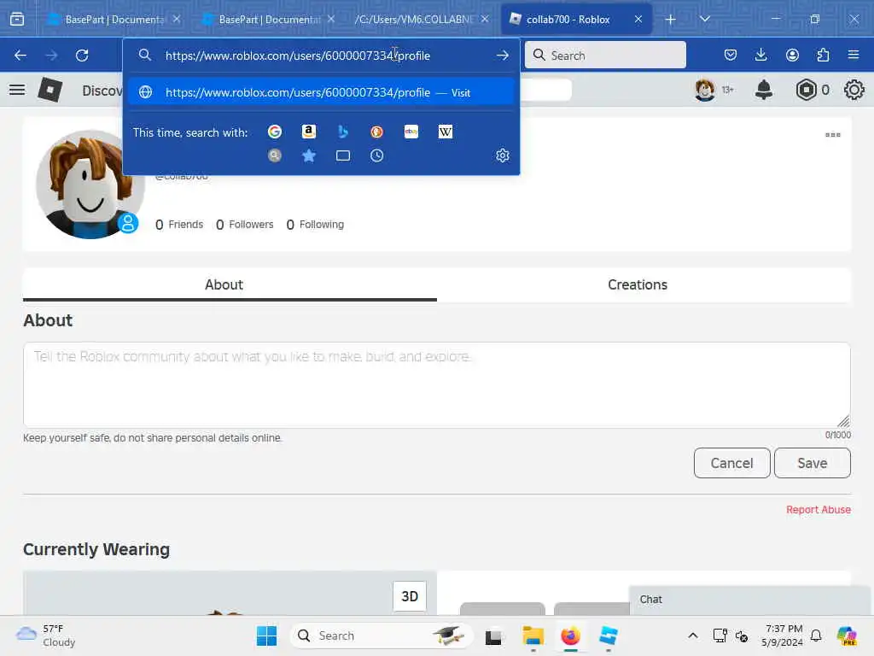Search history with clock icon

(376, 155)
